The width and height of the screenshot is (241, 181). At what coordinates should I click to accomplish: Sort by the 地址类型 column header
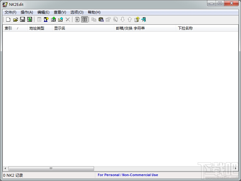(x=40, y=28)
